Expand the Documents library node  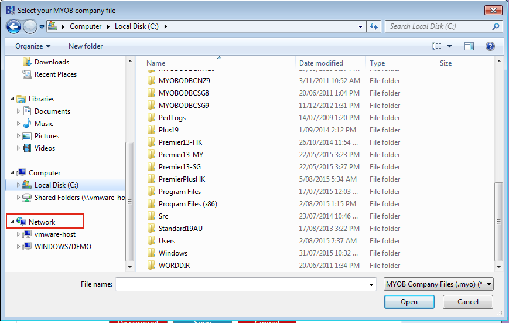click(18, 111)
